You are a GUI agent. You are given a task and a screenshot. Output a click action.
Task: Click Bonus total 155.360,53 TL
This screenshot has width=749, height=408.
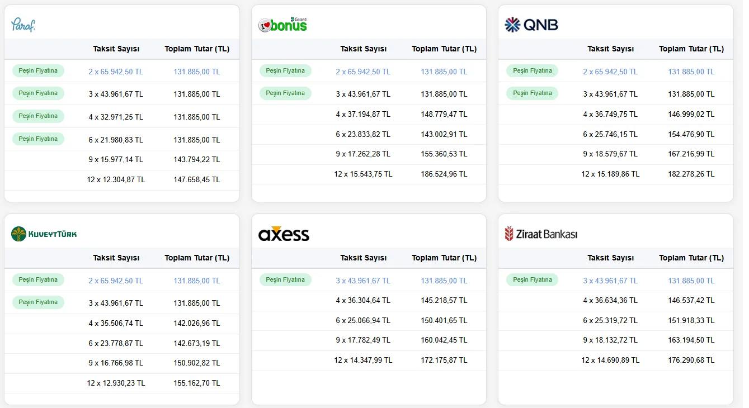[x=444, y=154]
